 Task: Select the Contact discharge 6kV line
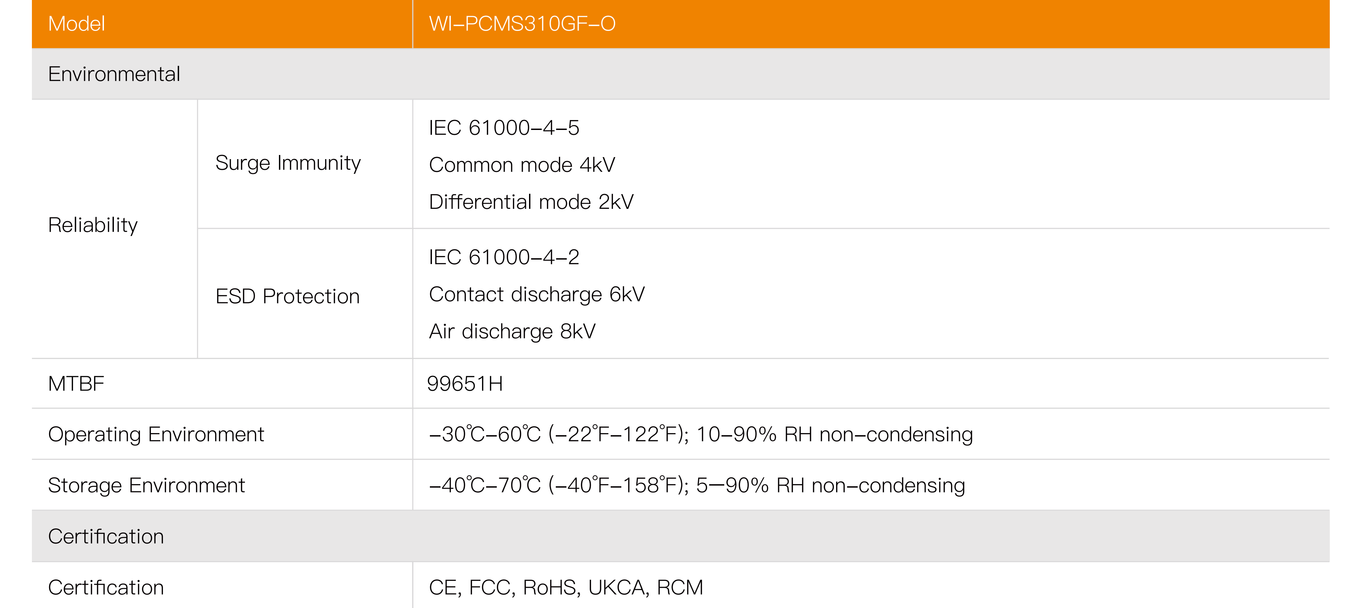click(537, 294)
